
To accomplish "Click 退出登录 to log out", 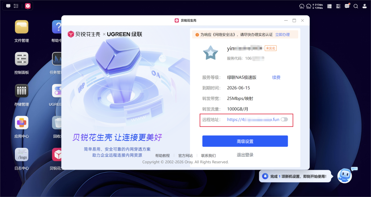I will [x=245, y=155].
